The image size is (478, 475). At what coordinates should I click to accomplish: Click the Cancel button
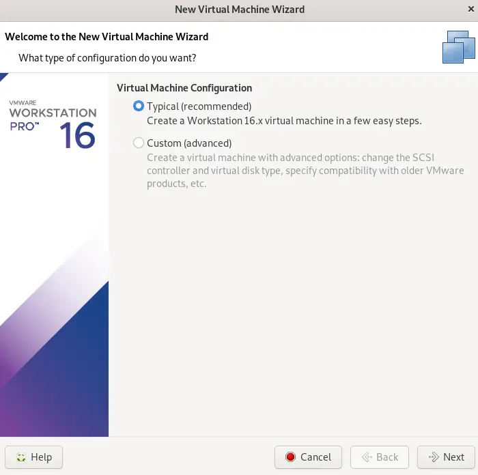[x=308, y=457]
